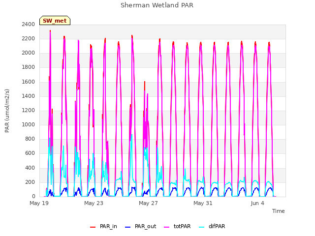Click the May 19 x-axis tick label

(39, 203)
